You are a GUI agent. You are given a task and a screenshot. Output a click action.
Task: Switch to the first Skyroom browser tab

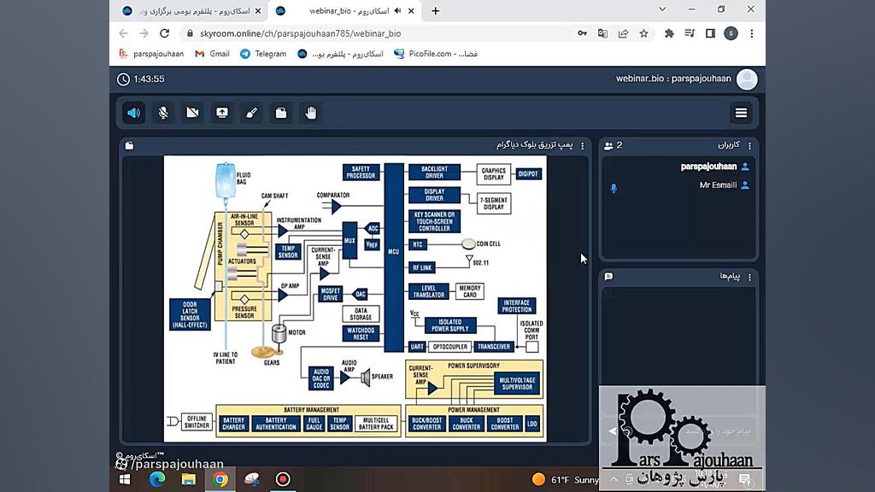(x=191, y=10)
